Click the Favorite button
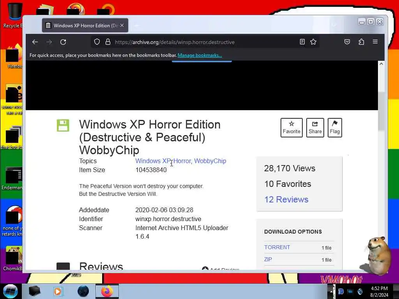The height and width of the screenshot is (299, 399). 291,128
